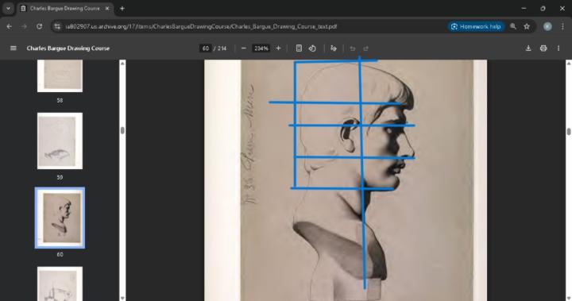
Task: Print the PDF document
Action: [x=543, y=48]
